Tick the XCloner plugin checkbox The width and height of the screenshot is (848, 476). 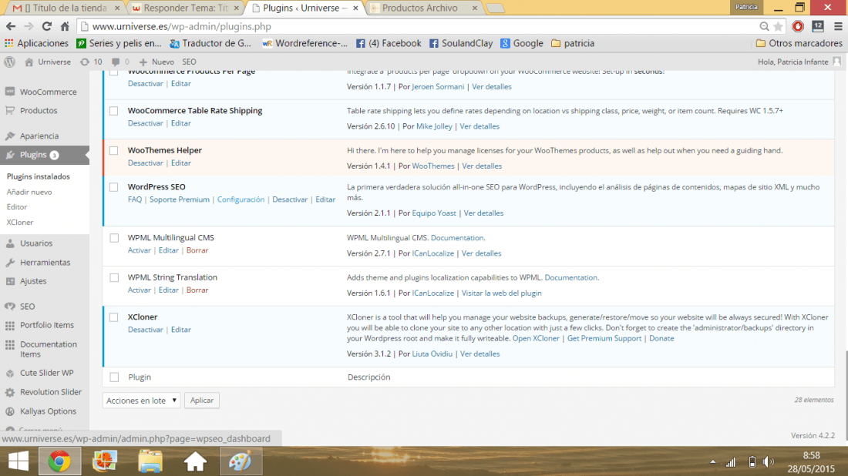point(113,317)
